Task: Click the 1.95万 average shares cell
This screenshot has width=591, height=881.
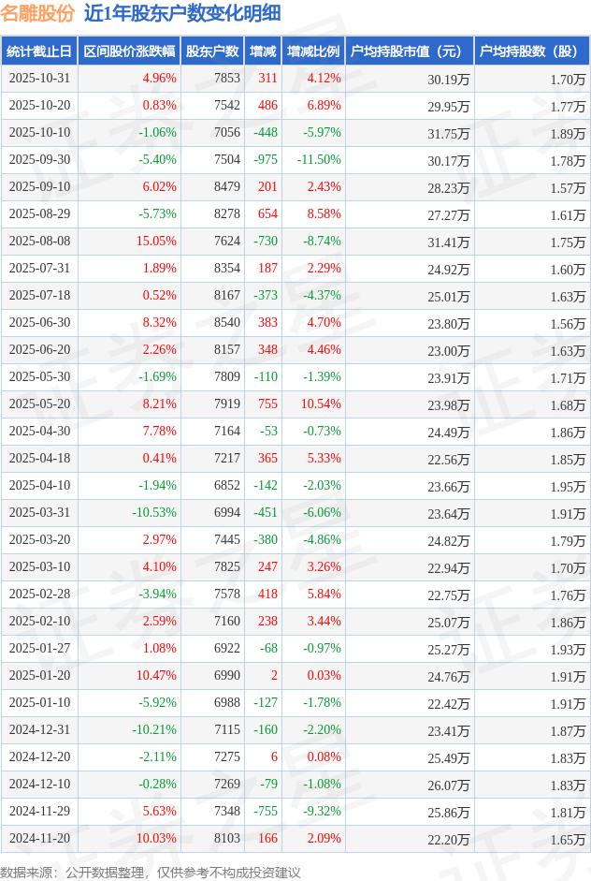Action: tap(567, 486)
